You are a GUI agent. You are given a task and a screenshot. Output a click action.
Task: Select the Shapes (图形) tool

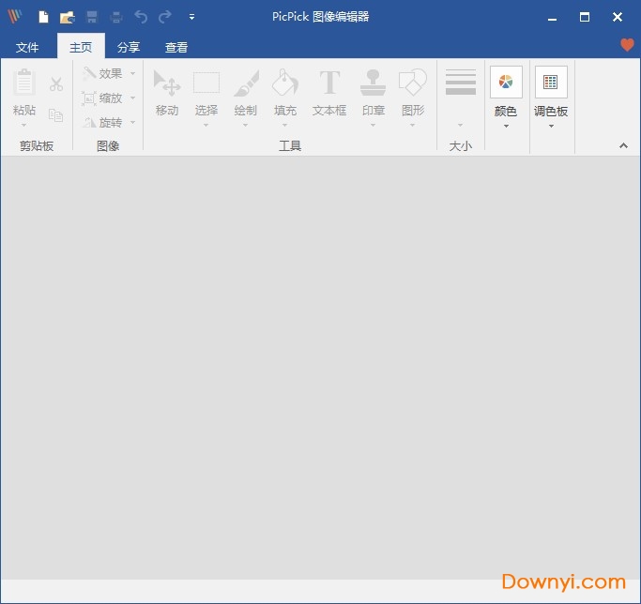pyautogui.click(x=413, y=93)
